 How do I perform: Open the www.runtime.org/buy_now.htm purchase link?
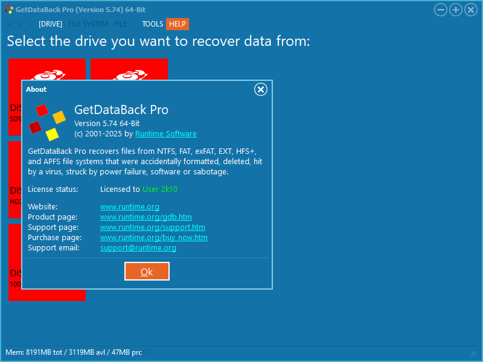[154, 237]
